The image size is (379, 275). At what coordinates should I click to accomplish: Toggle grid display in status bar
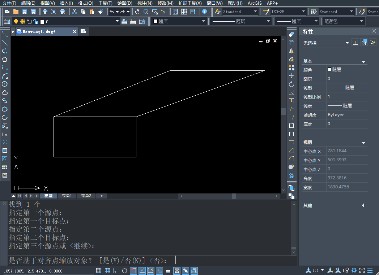107,271
